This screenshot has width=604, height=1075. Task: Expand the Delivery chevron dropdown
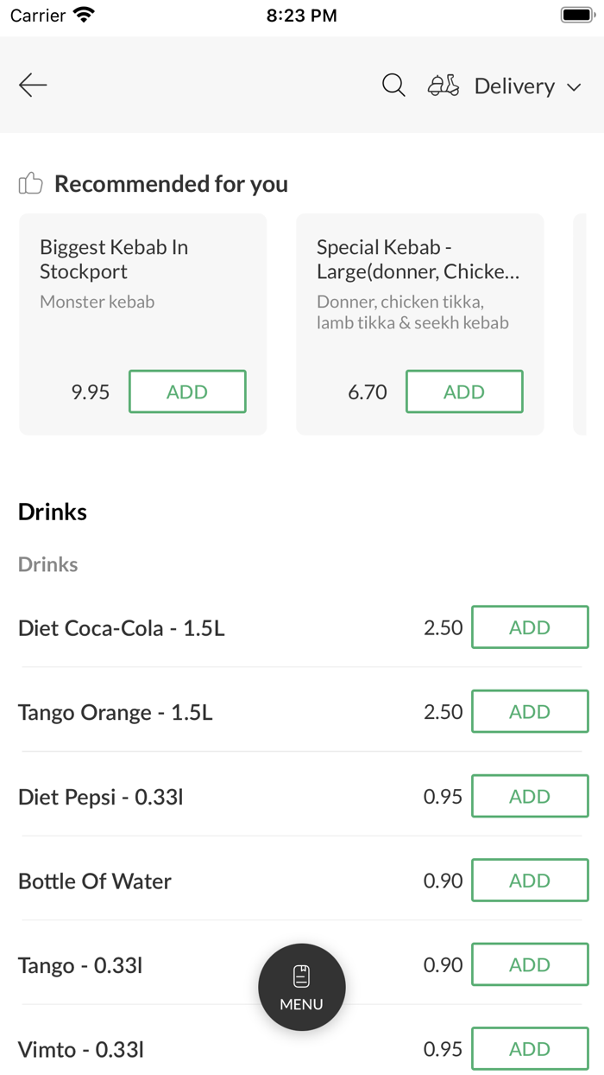574,86
